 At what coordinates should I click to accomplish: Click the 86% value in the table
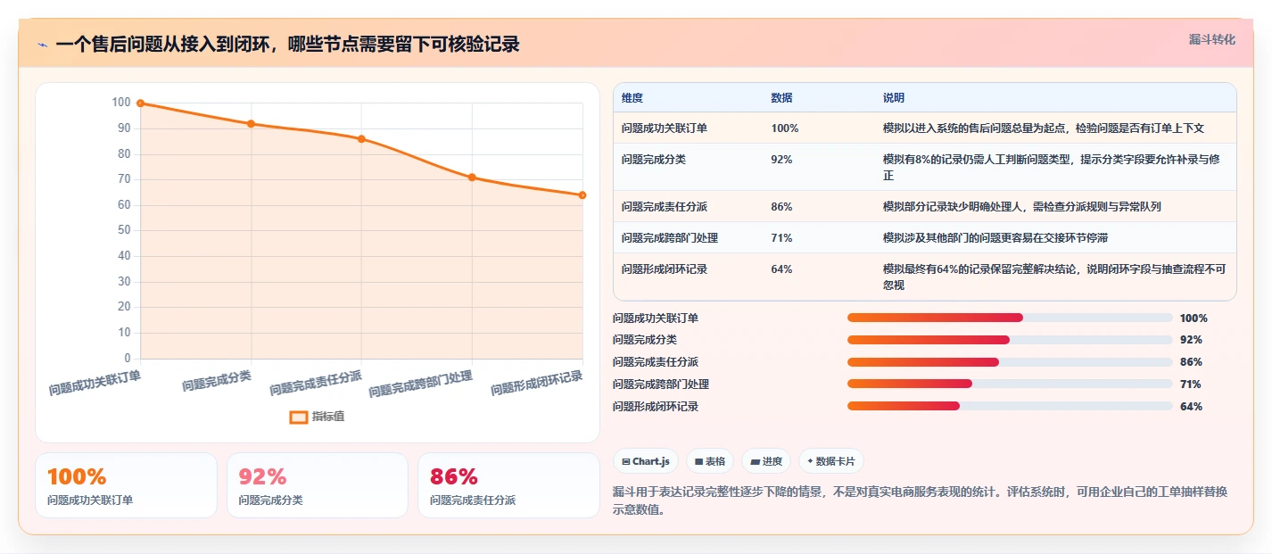pyautogui.click(x=782, y=207)
